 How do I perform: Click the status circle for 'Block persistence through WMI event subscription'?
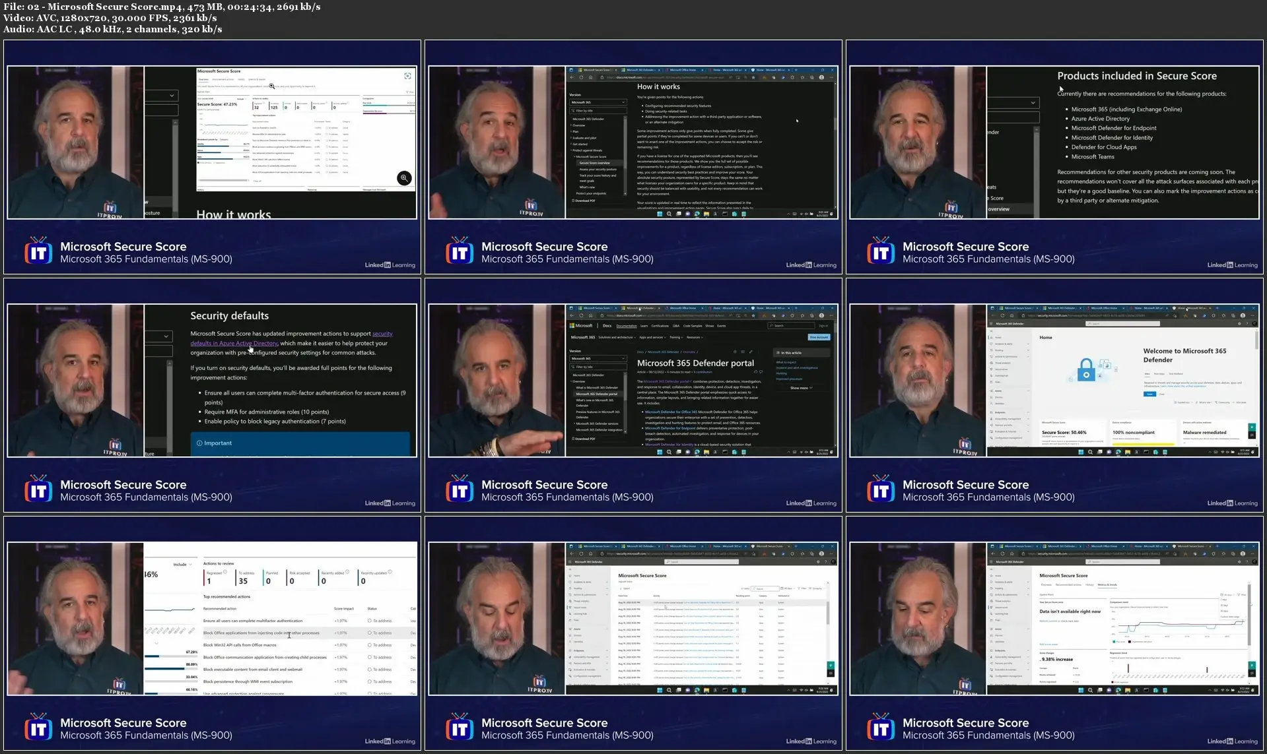[370, 681]
